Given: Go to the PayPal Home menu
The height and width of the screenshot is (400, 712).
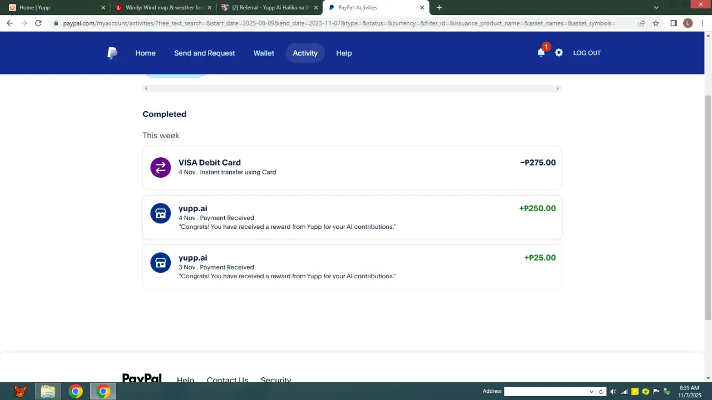Looking at the screenshot, I should coord(145,53).
